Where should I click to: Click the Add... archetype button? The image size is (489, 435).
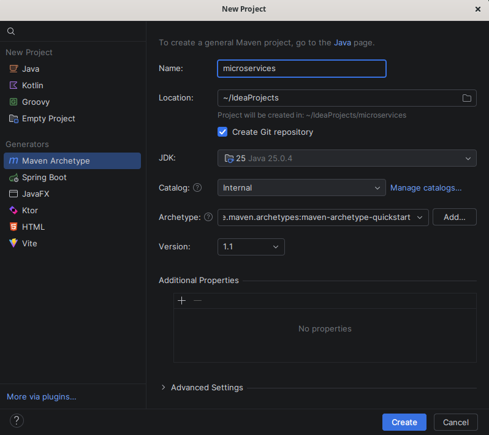[x=455, y=217]
